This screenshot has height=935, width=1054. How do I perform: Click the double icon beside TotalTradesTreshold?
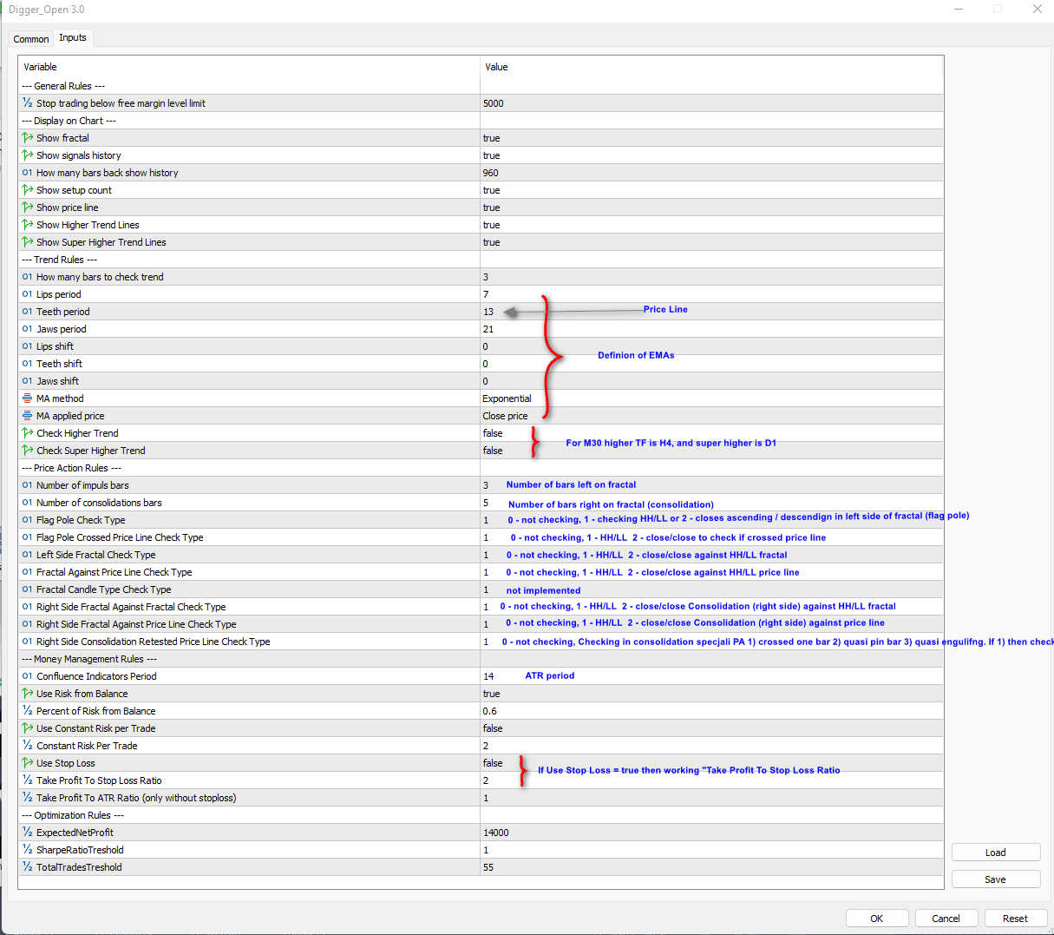28,867
